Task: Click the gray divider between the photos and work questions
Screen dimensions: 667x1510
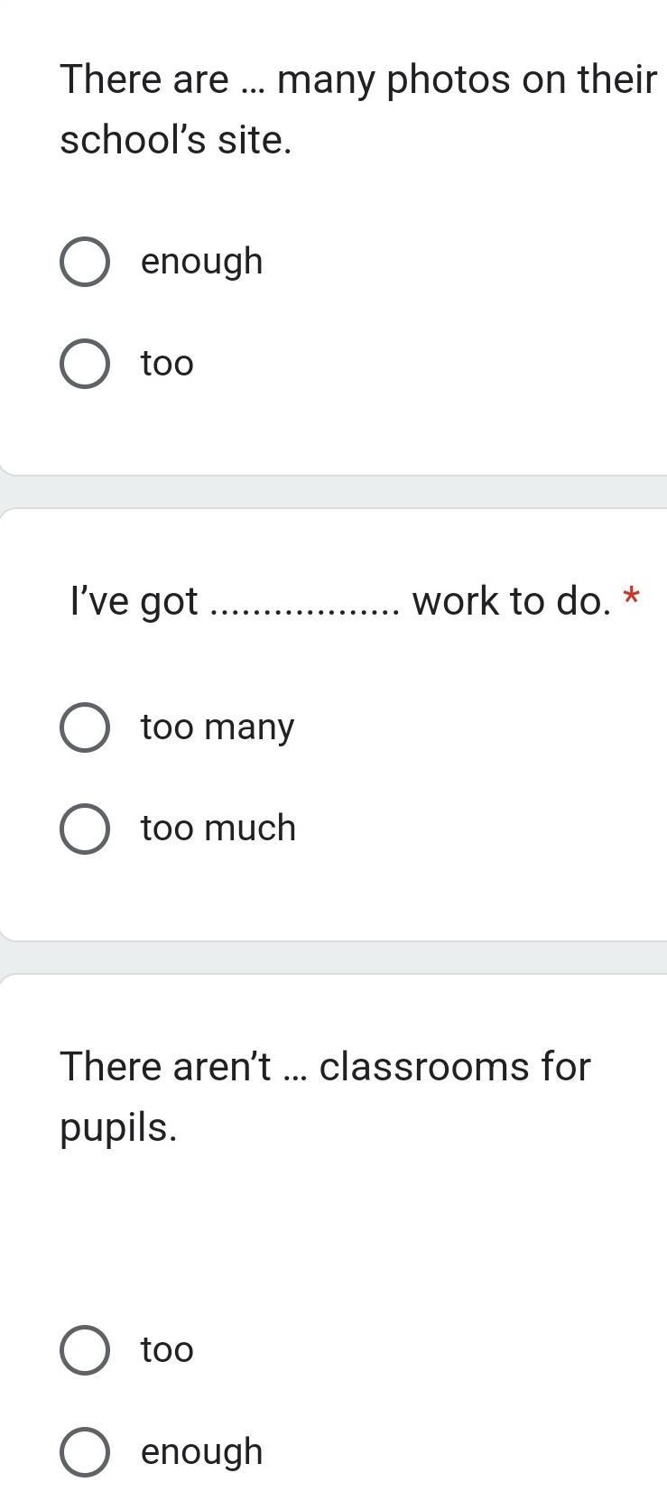Action: click(x=334, y=491)
